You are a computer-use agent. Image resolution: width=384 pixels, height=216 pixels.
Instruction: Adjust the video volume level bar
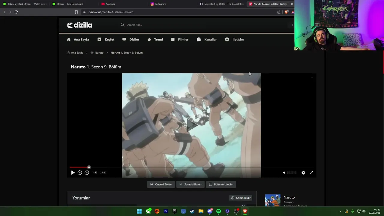[292, 172]
